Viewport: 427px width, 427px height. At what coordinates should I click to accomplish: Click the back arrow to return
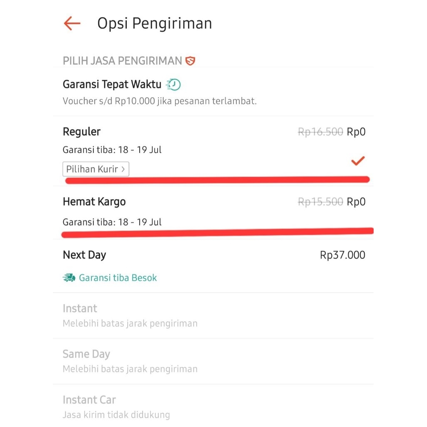72,23
